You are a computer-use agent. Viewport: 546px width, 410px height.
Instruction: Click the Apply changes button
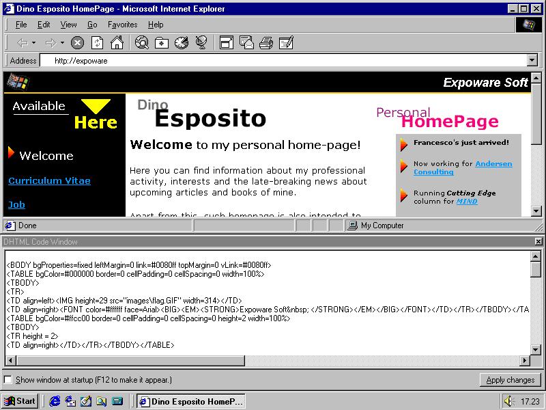pyautogui.click(x=510, y=380)
